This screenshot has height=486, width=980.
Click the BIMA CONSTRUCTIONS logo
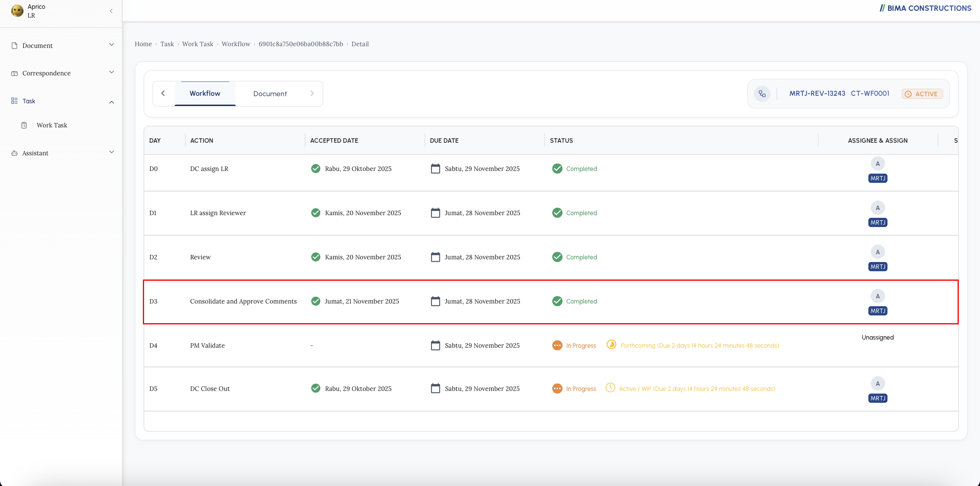[x=925, y=8]
